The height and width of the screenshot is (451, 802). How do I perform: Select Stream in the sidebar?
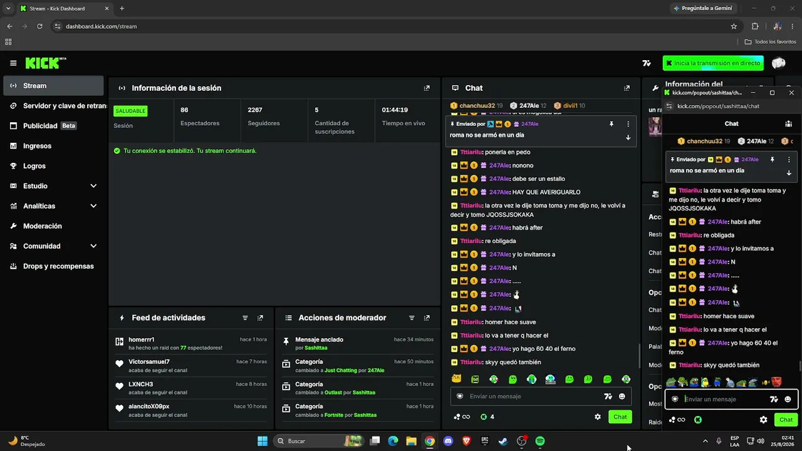point(53,86)
